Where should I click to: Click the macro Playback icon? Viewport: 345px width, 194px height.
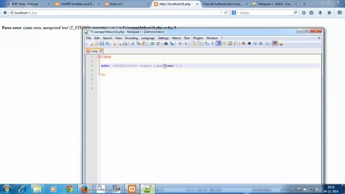(x=255, y=44)
